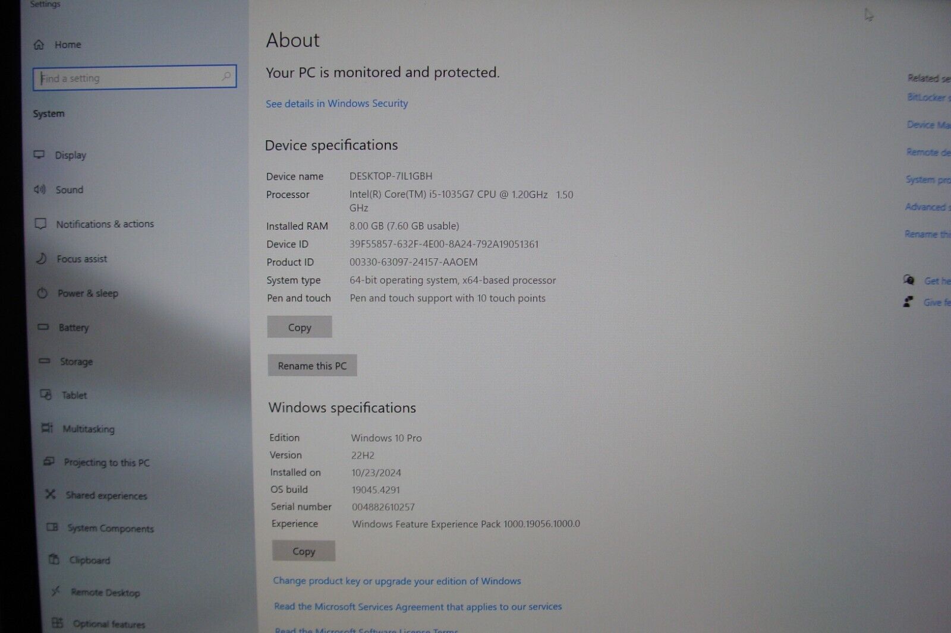Select the Home item in sidebar
951x633 pixels.
(67, 44)
